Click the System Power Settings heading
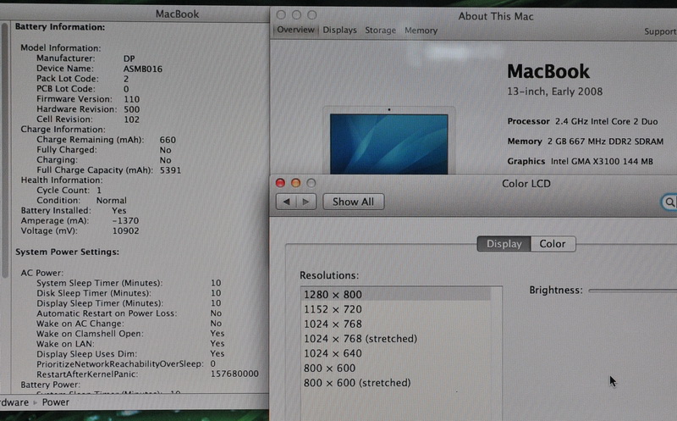Image resolution: width=677 pixels, height=421 pixels. [x=68, y=252]
